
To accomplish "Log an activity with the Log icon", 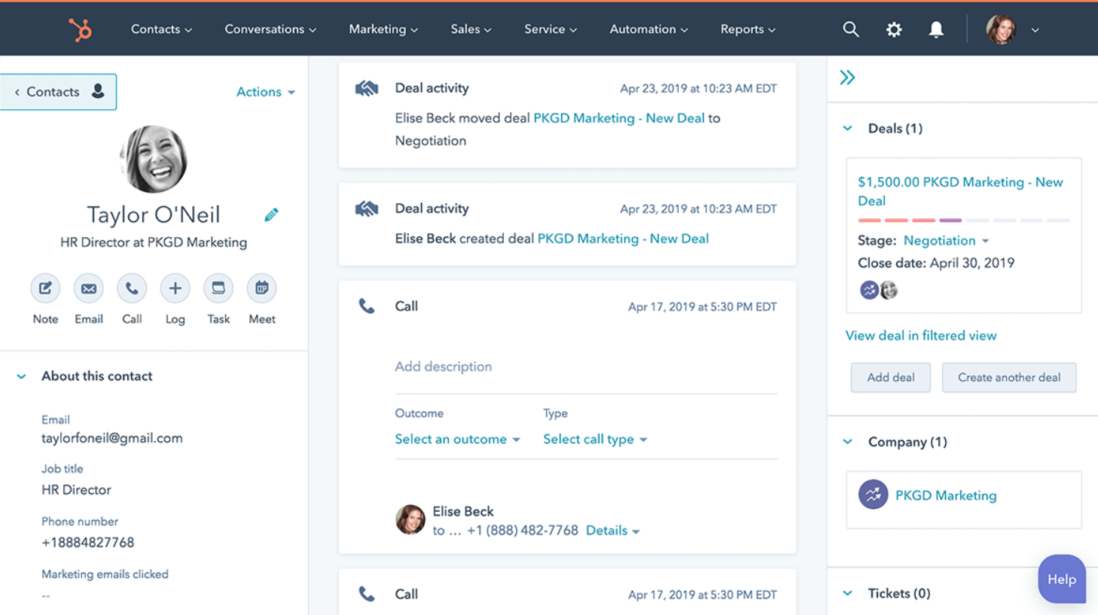I will [x=175, y=288].
